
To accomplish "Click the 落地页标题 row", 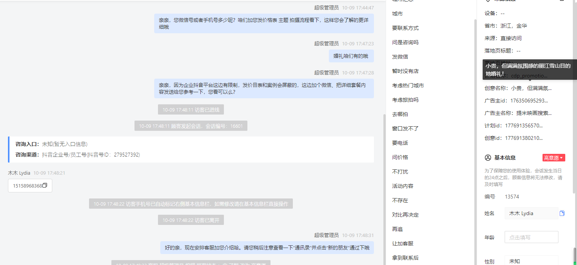I will click(502, 51).
